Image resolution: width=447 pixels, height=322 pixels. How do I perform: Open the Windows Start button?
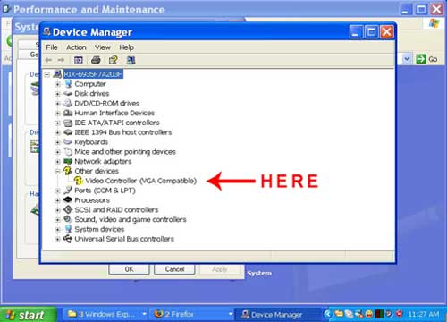click(28, 315)
